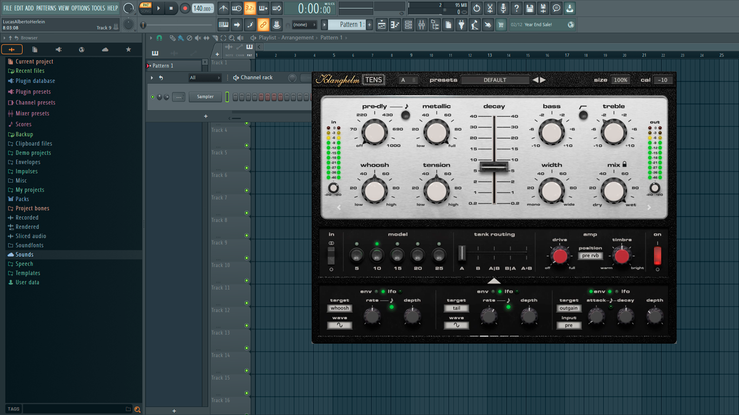This screenshot has height=415, width=739.
Task: Stop playback with the stop button
Action: [x=171, y=8]
